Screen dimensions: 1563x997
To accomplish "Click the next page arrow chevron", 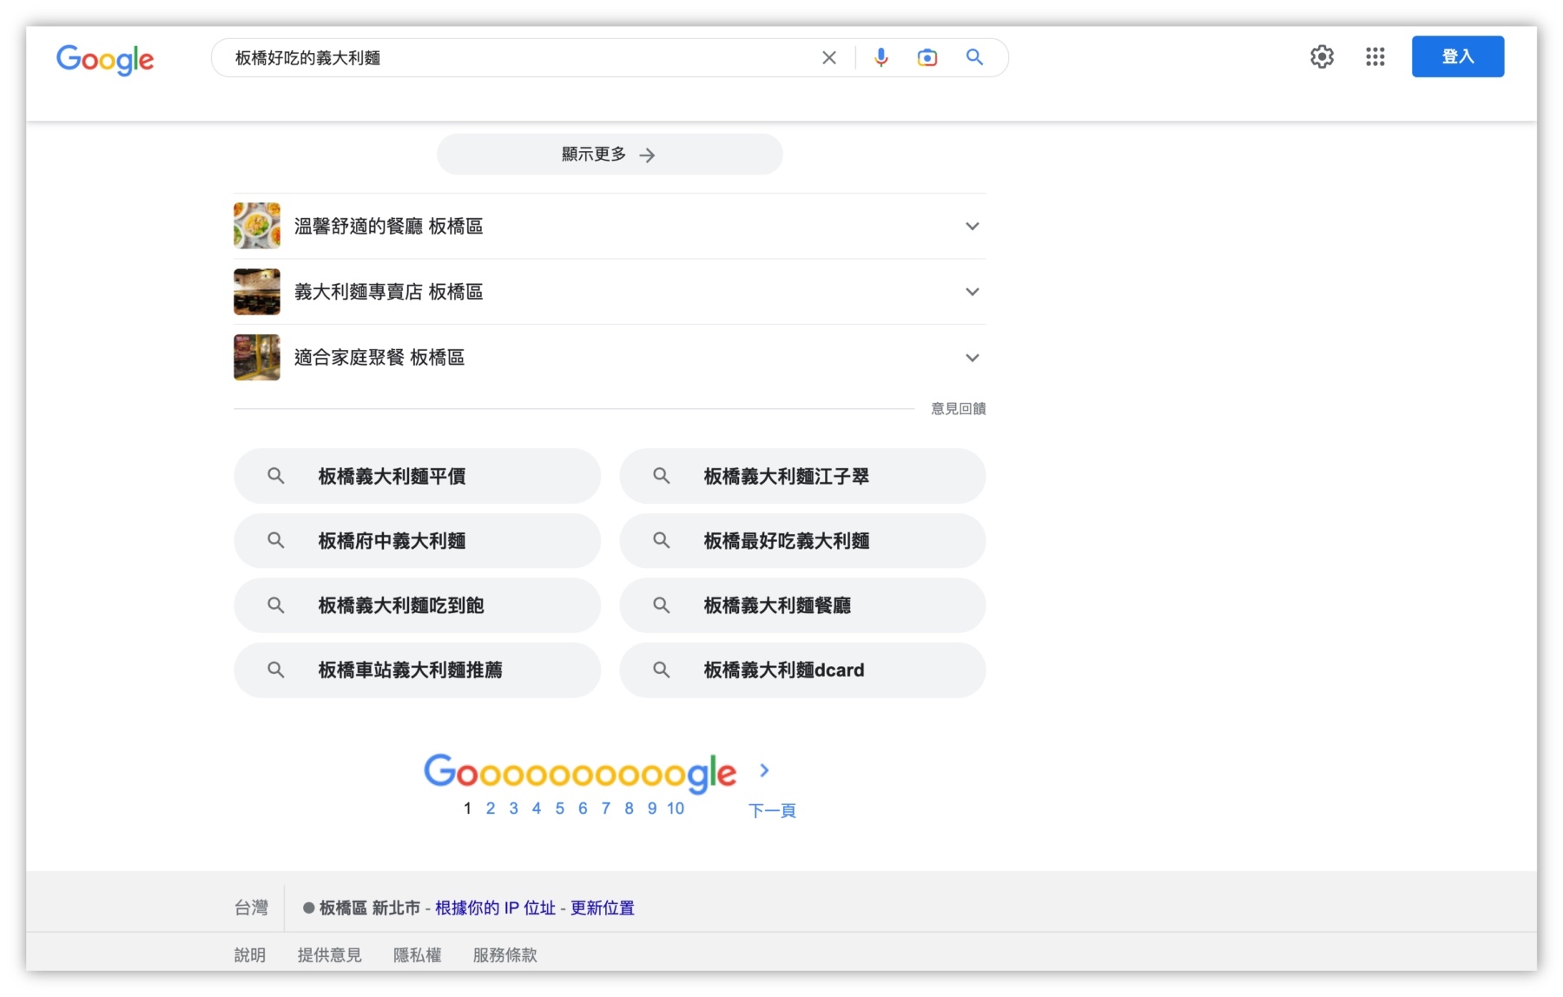I will [x=764, y=770].
